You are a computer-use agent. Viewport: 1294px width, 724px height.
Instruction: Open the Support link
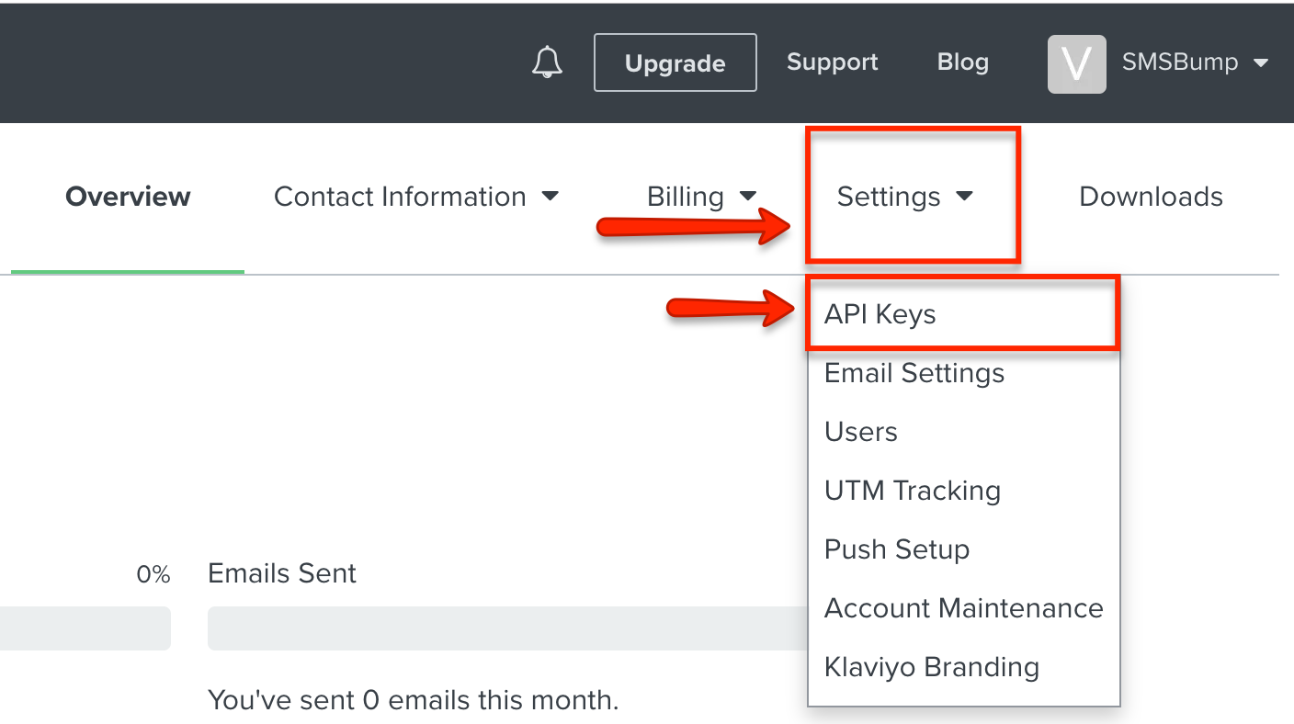(833, 62)
